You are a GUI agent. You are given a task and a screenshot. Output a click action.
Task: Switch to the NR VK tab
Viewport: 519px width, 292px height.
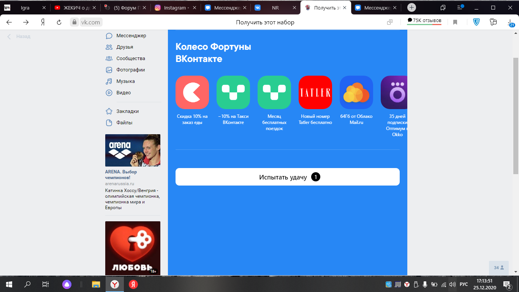click(275, 8)
